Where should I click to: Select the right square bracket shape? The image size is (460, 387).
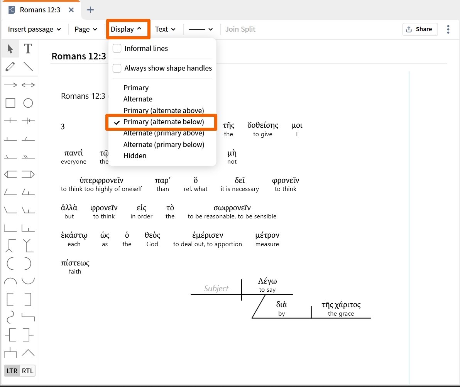27,299
